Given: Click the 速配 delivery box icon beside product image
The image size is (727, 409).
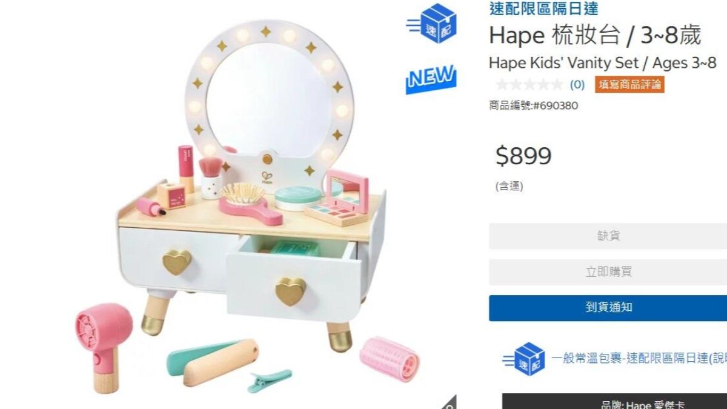Looking at the screenshot, I should point(431,23).
